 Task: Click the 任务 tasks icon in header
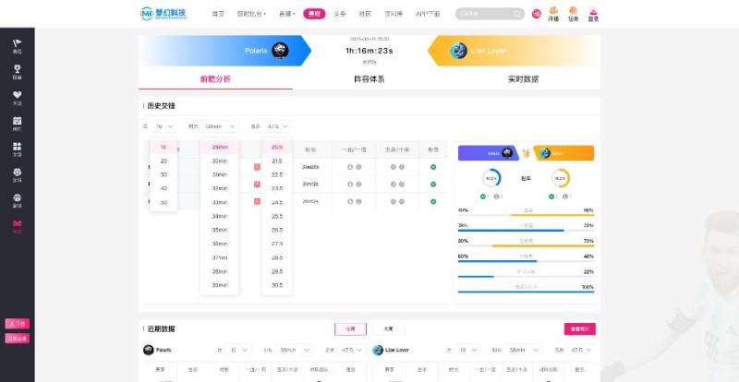[x=573, y=14]
